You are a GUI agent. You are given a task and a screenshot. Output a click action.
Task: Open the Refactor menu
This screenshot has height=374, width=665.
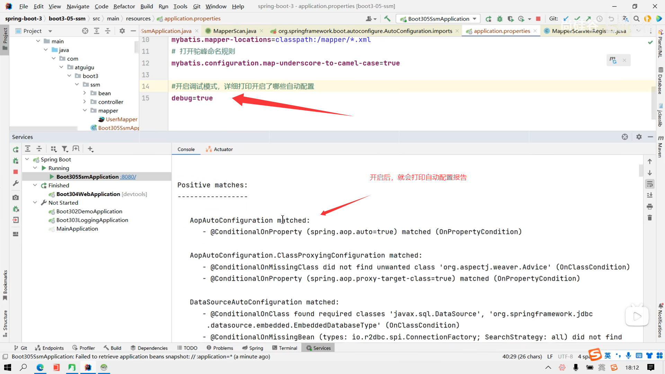pyautogui.click(x=124, y=6)
